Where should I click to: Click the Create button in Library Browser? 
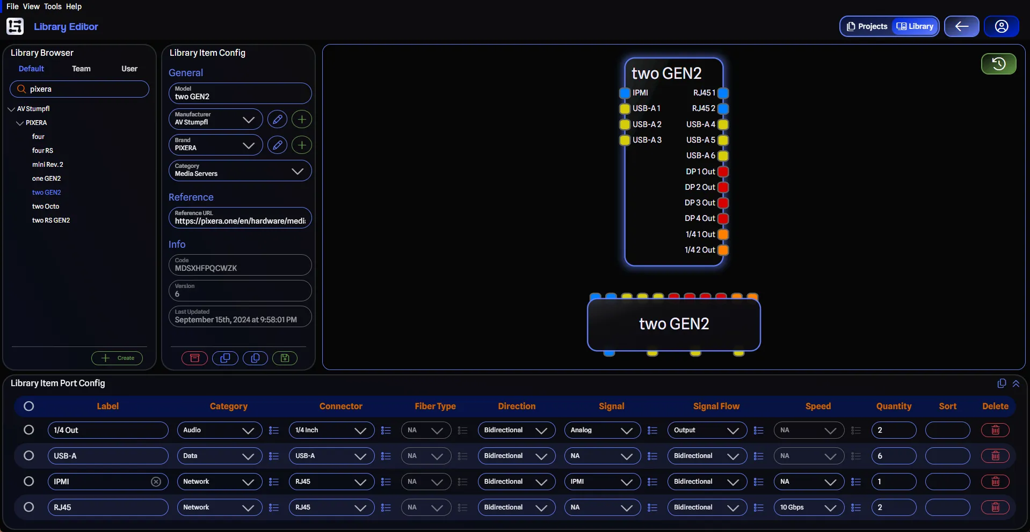[x=117, y=358]
